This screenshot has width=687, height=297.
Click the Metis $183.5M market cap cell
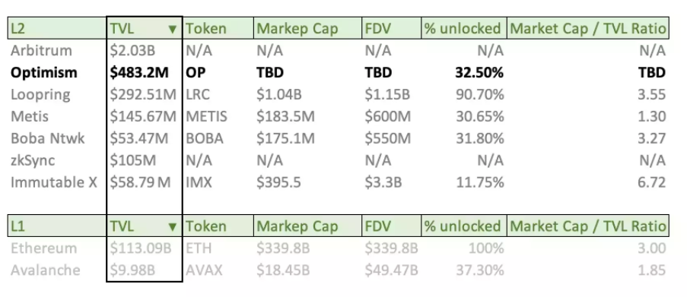(307, 116)
